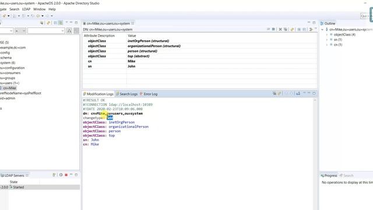Click the show quick filter icon in entry editor
373x210 pixels.
tap(311, 29)
